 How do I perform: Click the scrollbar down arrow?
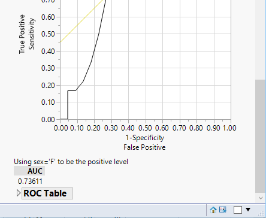click(x=261, y=198)
